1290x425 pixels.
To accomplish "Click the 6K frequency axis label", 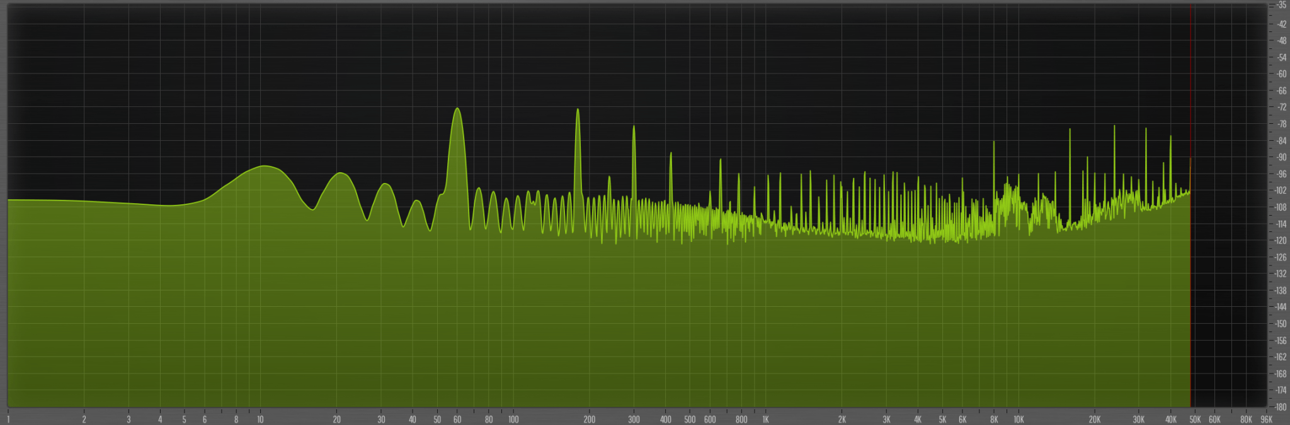I will click(x=962, y=419).
